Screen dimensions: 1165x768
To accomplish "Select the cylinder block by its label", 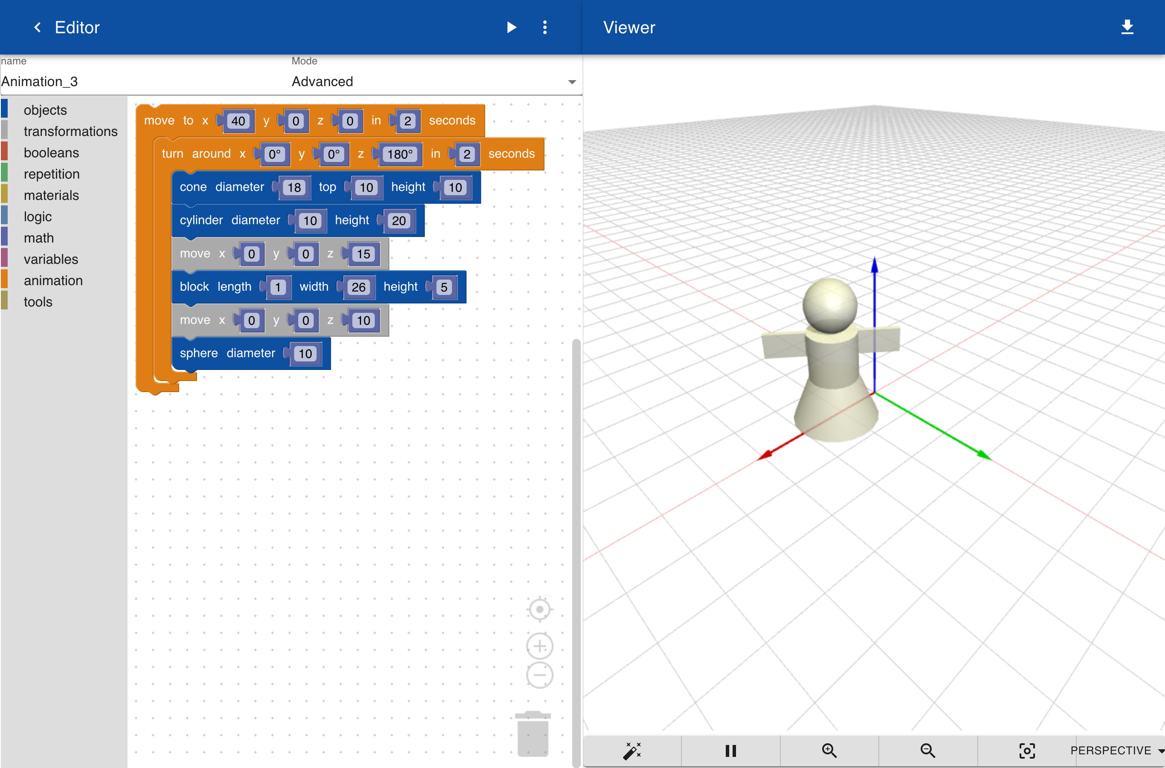I will 201,220.
